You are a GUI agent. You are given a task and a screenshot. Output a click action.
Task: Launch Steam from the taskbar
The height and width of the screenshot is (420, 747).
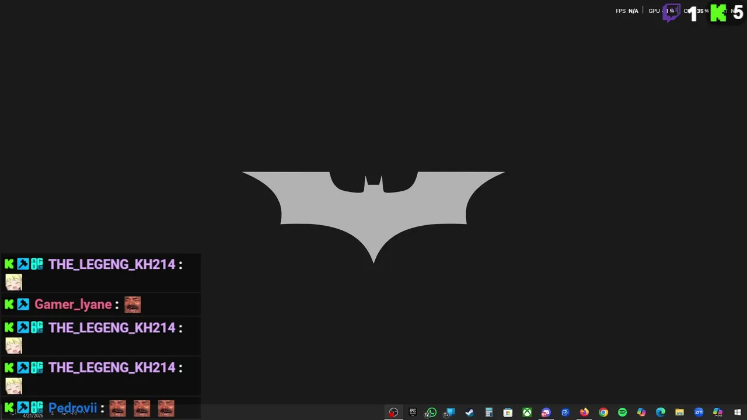coord(469,412)
